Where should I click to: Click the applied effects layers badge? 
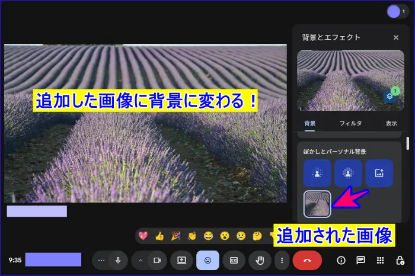pyautogui.click(x=390, y=96)
